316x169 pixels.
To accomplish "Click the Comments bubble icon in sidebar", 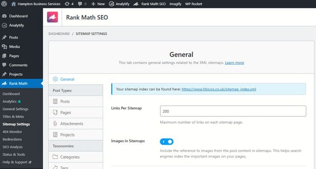I will point(4,65).
